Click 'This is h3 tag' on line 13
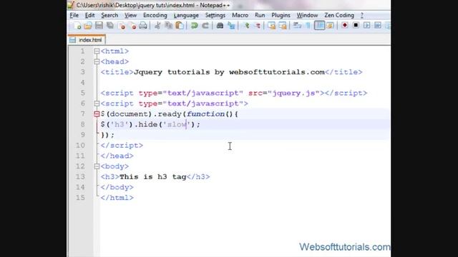Image resolution: width=458 pixels, height=257 pixels. (x=152, y=177)
